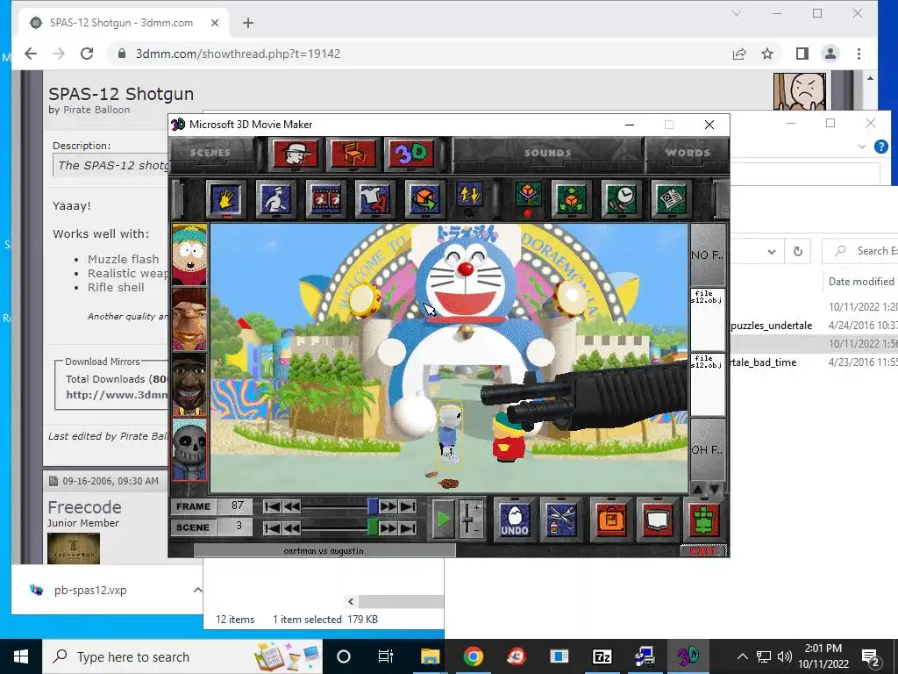Expand pb-spas12.vxp download options chevron

[197, 590]
